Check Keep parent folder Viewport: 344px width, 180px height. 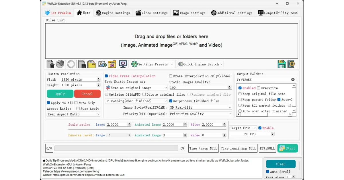(240, 100)
